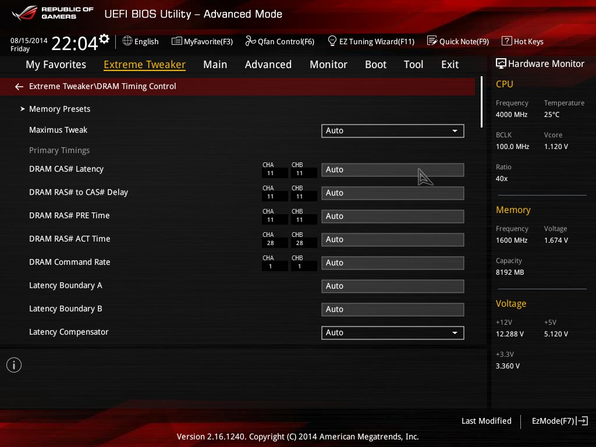Click the Vcore 1.120 V reading

click(556, 147)
